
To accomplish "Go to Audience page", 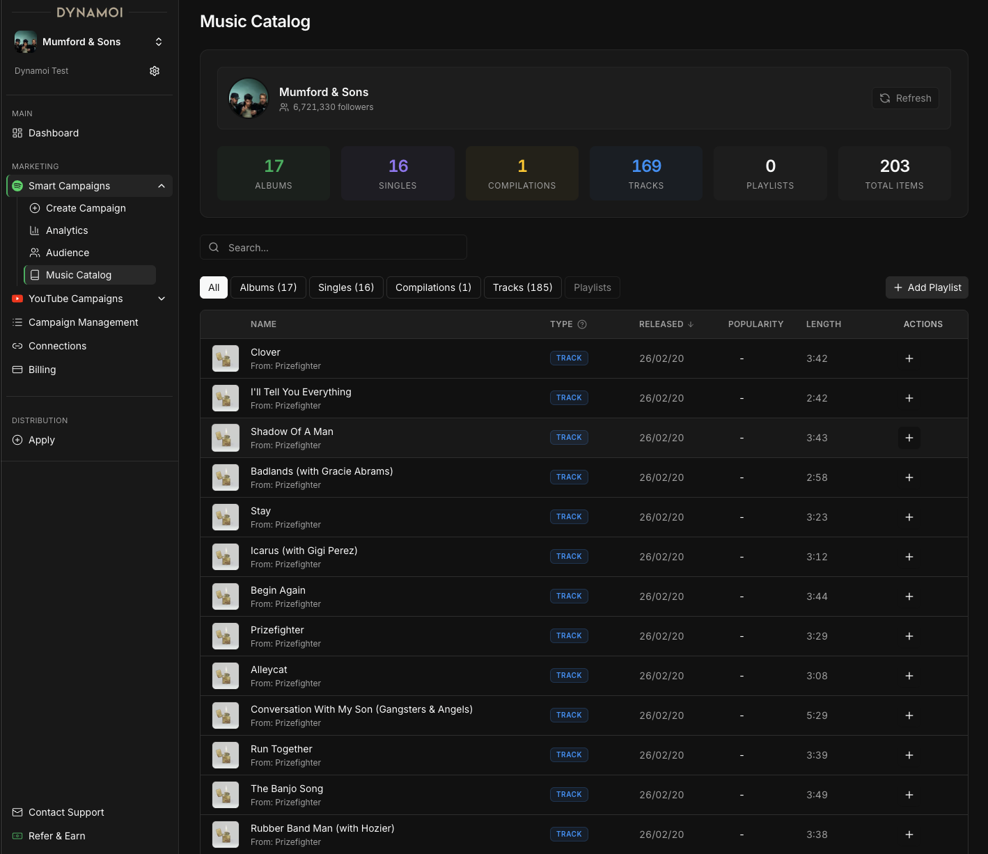I will (68, 253).
